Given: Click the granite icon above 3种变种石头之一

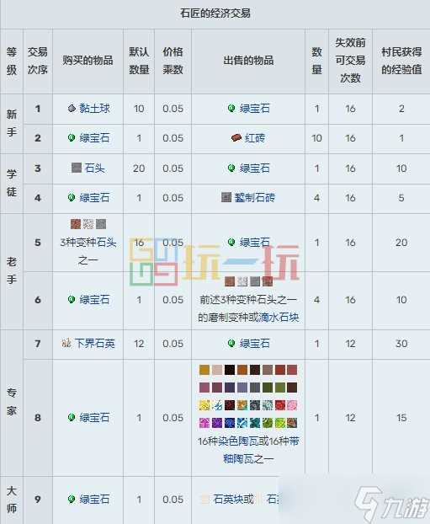Looking at the screenshot, I should point(76,224).
